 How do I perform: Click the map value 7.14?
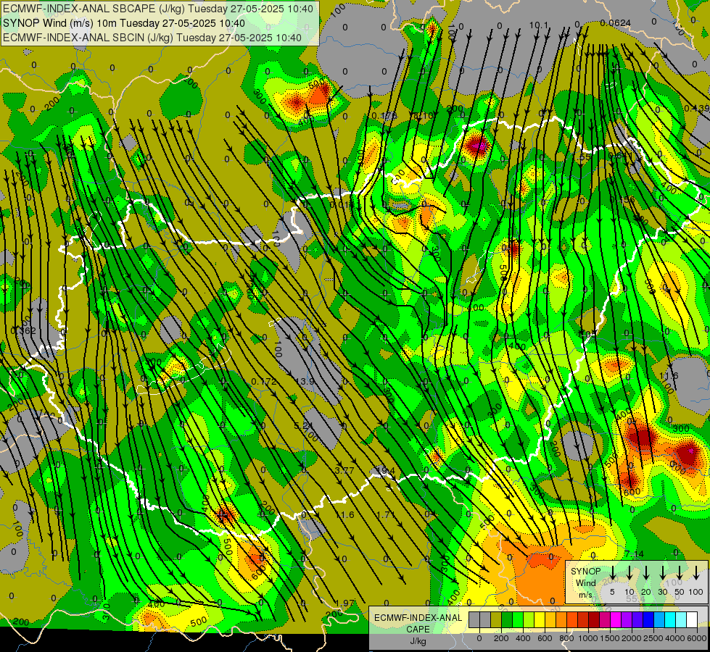tap(634, 553)
